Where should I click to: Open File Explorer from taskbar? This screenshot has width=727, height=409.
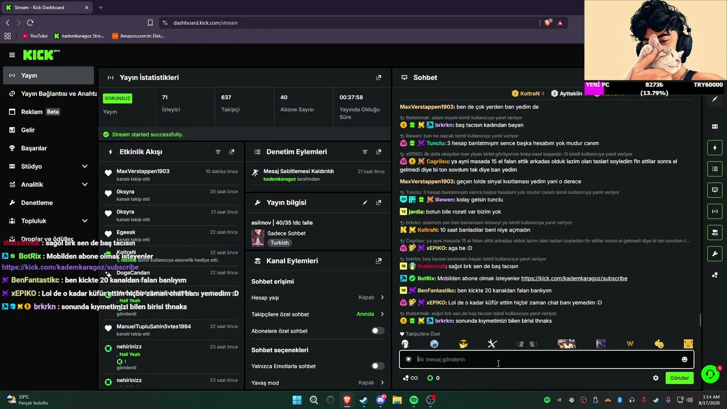(397, 400)
